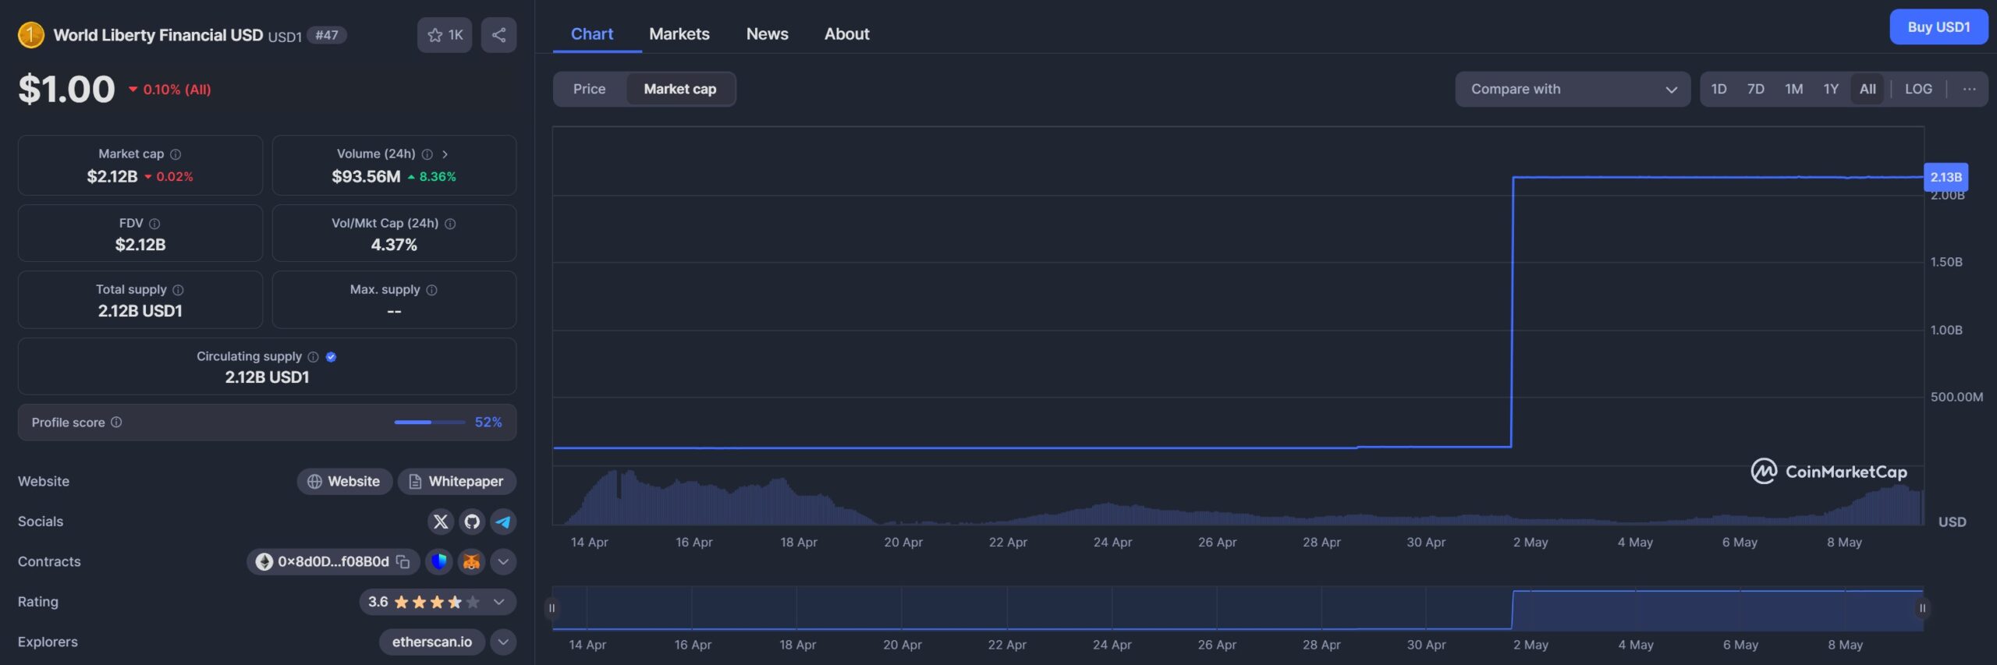Open the Whitepaper link
The width and height of the screenshot is (1997, 665).
[x=456, y=482]
